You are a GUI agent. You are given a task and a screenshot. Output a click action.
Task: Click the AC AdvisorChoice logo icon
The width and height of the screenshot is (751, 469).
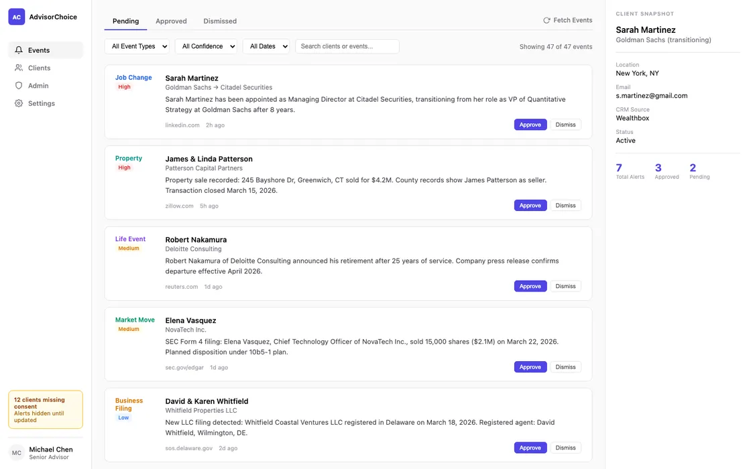coord(16,17)
